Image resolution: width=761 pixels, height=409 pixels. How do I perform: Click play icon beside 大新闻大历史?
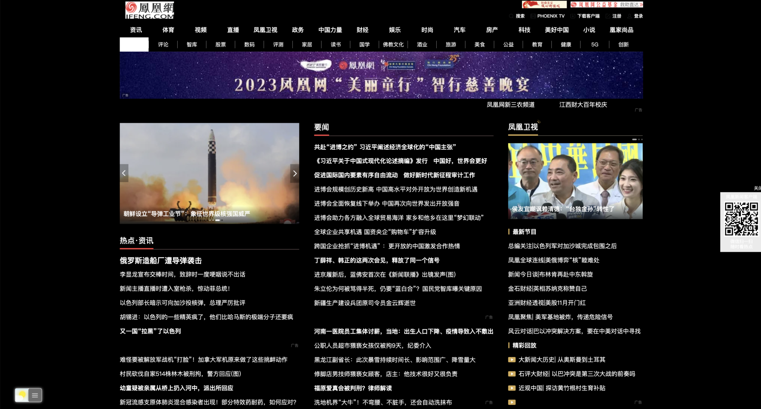512,360
